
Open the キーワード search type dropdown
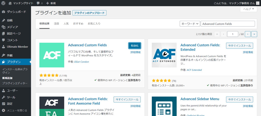point(190,24)
